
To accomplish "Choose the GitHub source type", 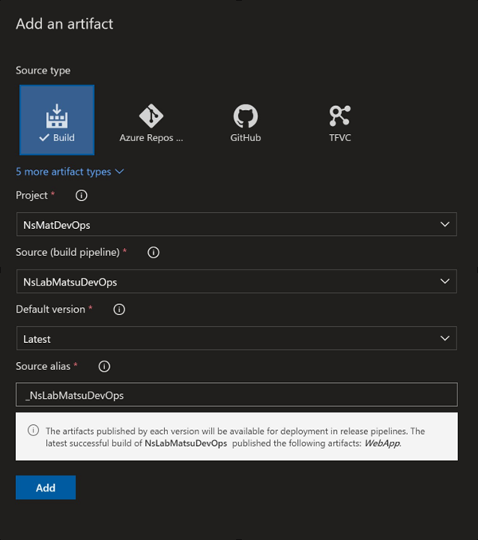I will coord(245,123).
